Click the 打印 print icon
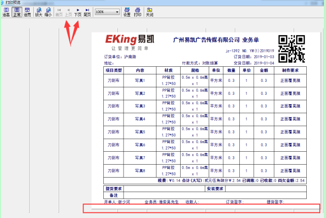326x218 pixels. (x=138, y=12)
